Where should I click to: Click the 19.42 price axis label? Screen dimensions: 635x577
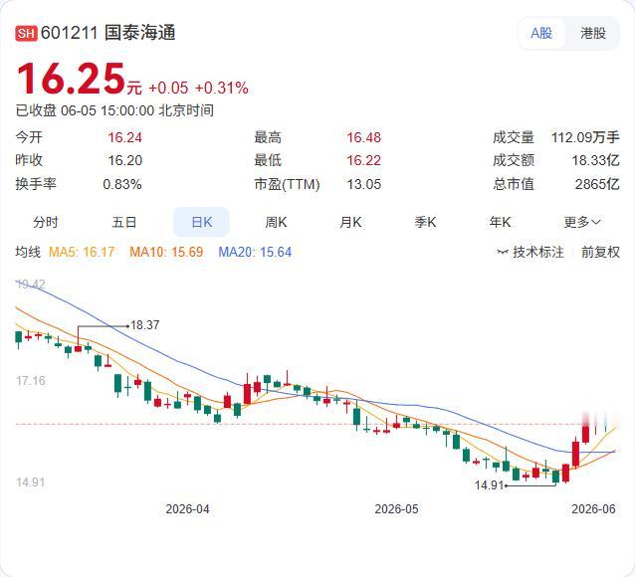(31, 284)
